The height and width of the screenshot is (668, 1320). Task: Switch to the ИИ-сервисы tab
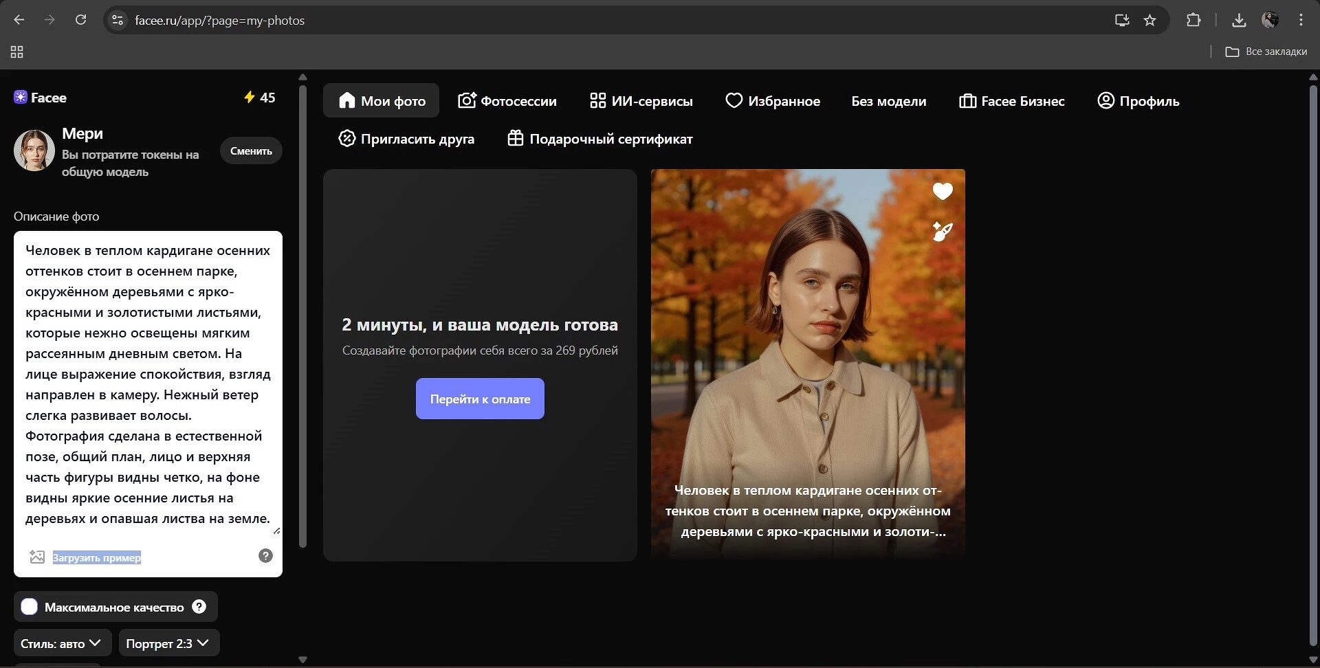[641, 101]
